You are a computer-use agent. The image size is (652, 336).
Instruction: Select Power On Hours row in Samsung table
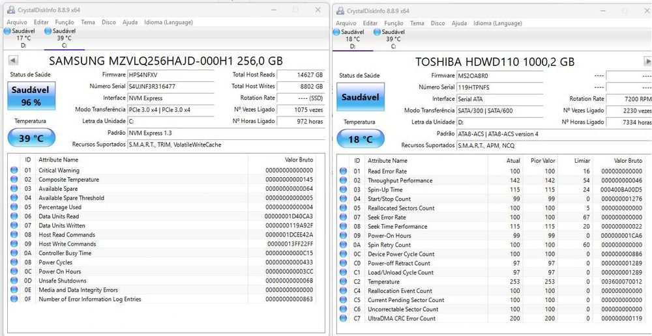click(162, 271)
